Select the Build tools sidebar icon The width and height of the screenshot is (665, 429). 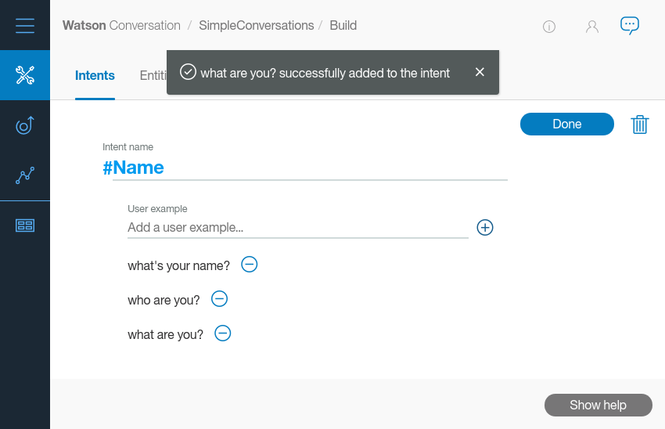(x=25, y=75)
